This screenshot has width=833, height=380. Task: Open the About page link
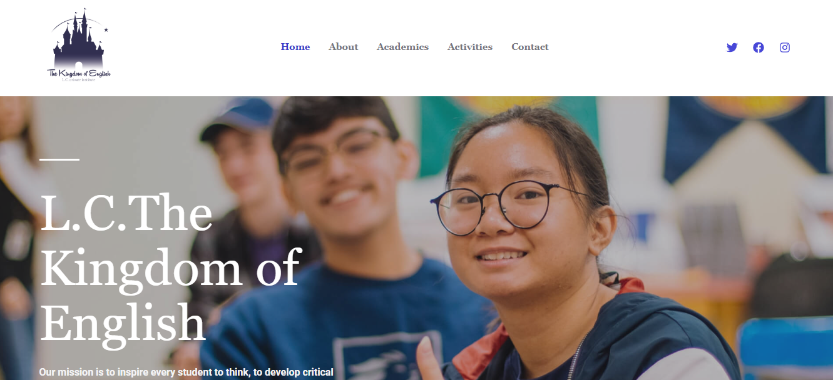344,47
